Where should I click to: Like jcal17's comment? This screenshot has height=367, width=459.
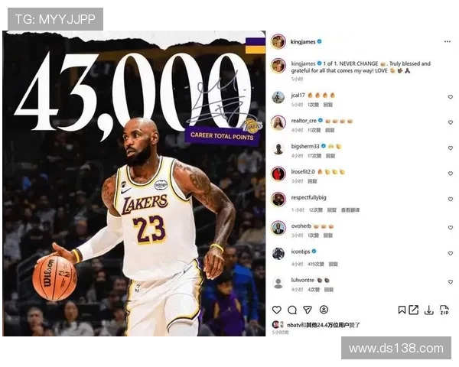pos(451,97)
